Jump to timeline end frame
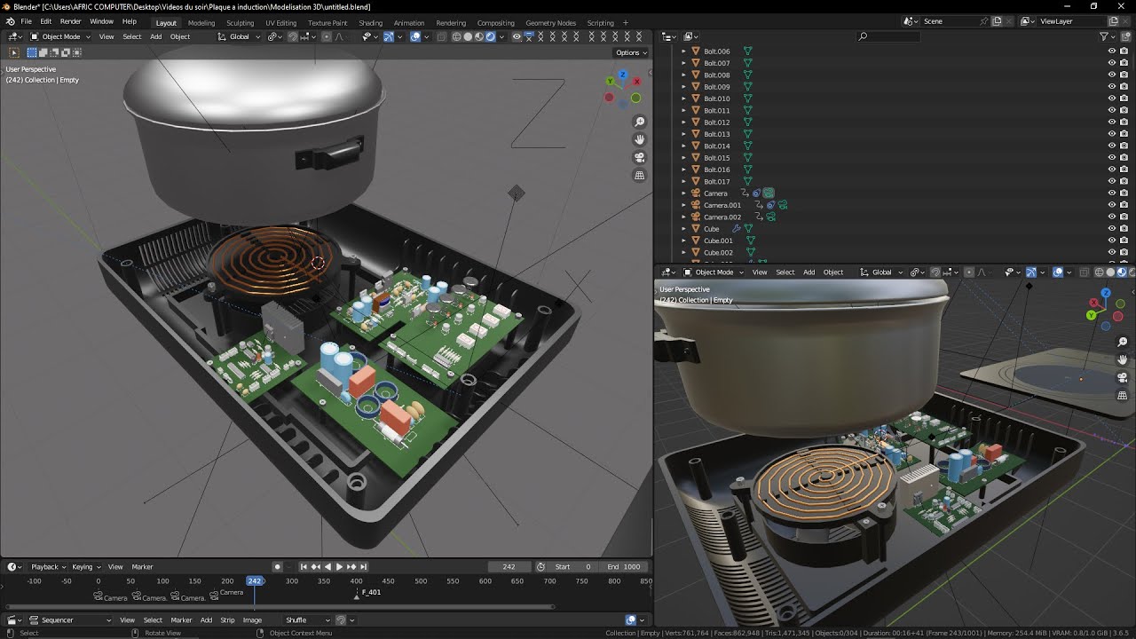1136x639 pixels. click(363, 566)
